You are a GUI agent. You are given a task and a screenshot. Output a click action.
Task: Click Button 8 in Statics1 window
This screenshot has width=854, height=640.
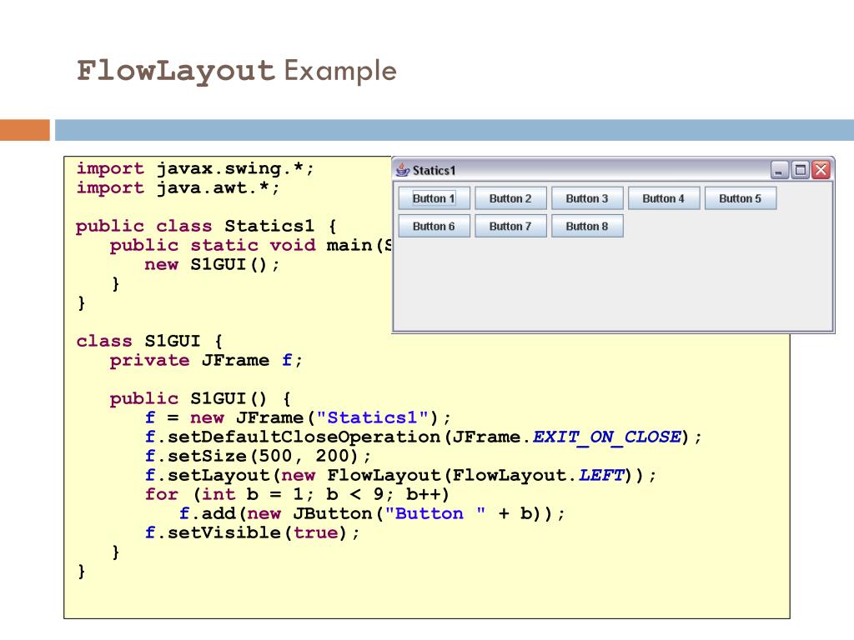[x=587, y=227]
